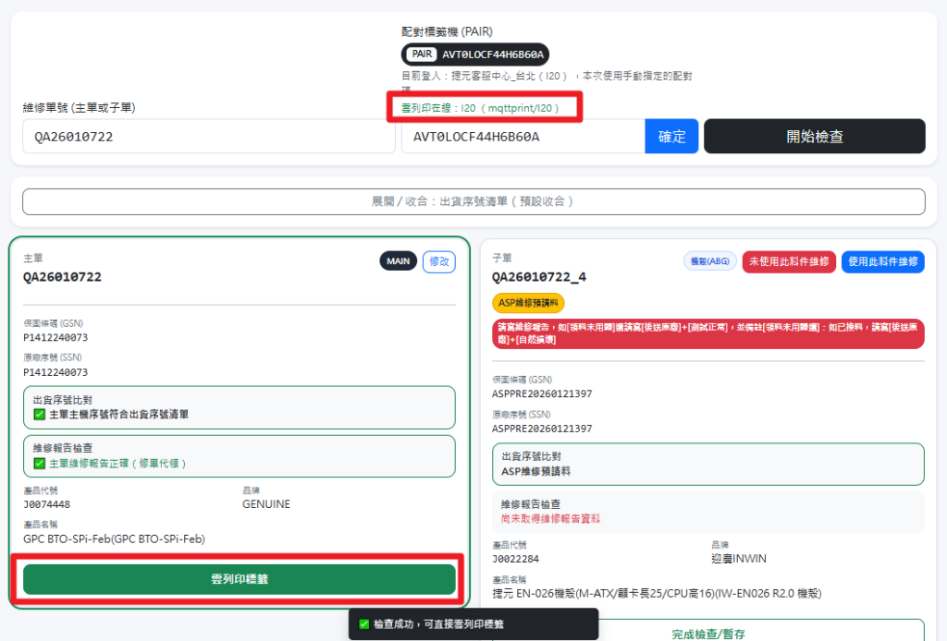This screenshot has height=641, width=947.
Task: Click the 雲列印在線 I20 status text
Action: tap(480, 108)
